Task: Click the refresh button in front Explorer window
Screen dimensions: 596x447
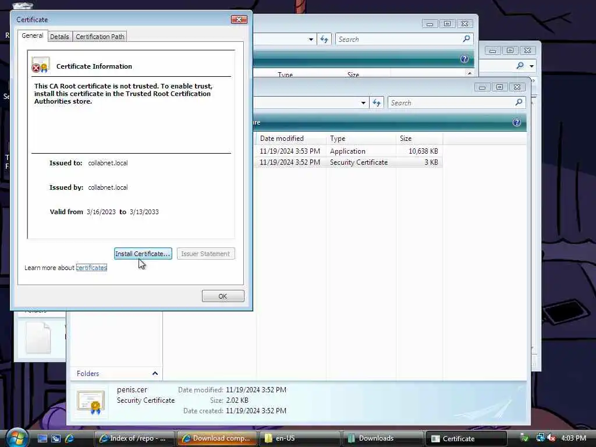Action: tap(377, 102)
